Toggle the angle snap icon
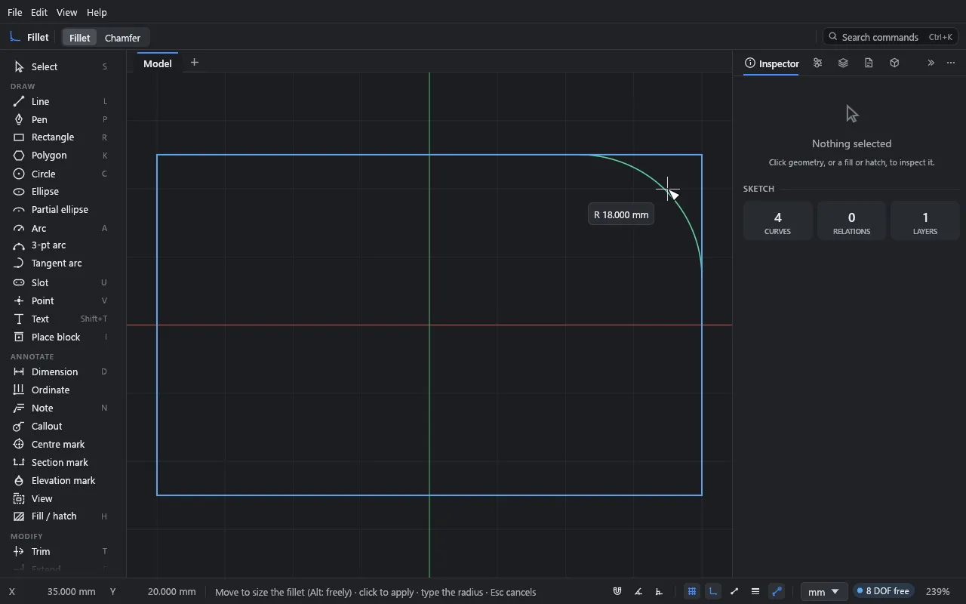This screenshot has height=604, width=966. (638, 592)
